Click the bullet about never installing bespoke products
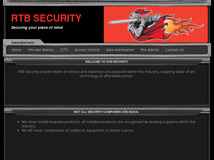 click(x=108, y=124)
